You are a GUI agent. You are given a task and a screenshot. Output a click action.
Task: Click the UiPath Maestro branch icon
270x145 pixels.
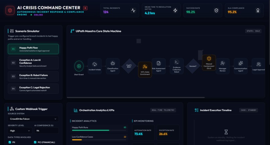click(x=72, y=31)
